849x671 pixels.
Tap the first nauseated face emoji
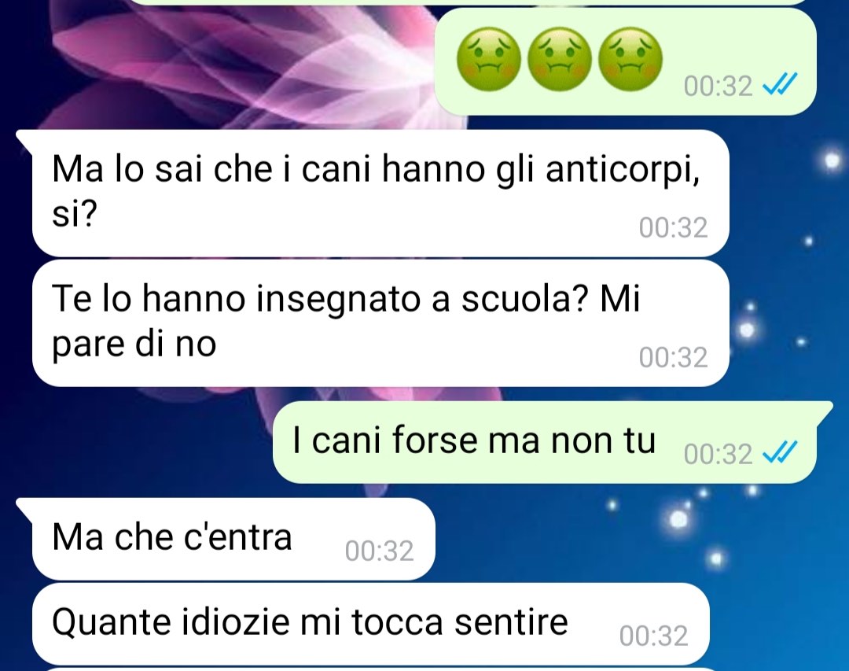pyautogui.click(x=489, y=59)
